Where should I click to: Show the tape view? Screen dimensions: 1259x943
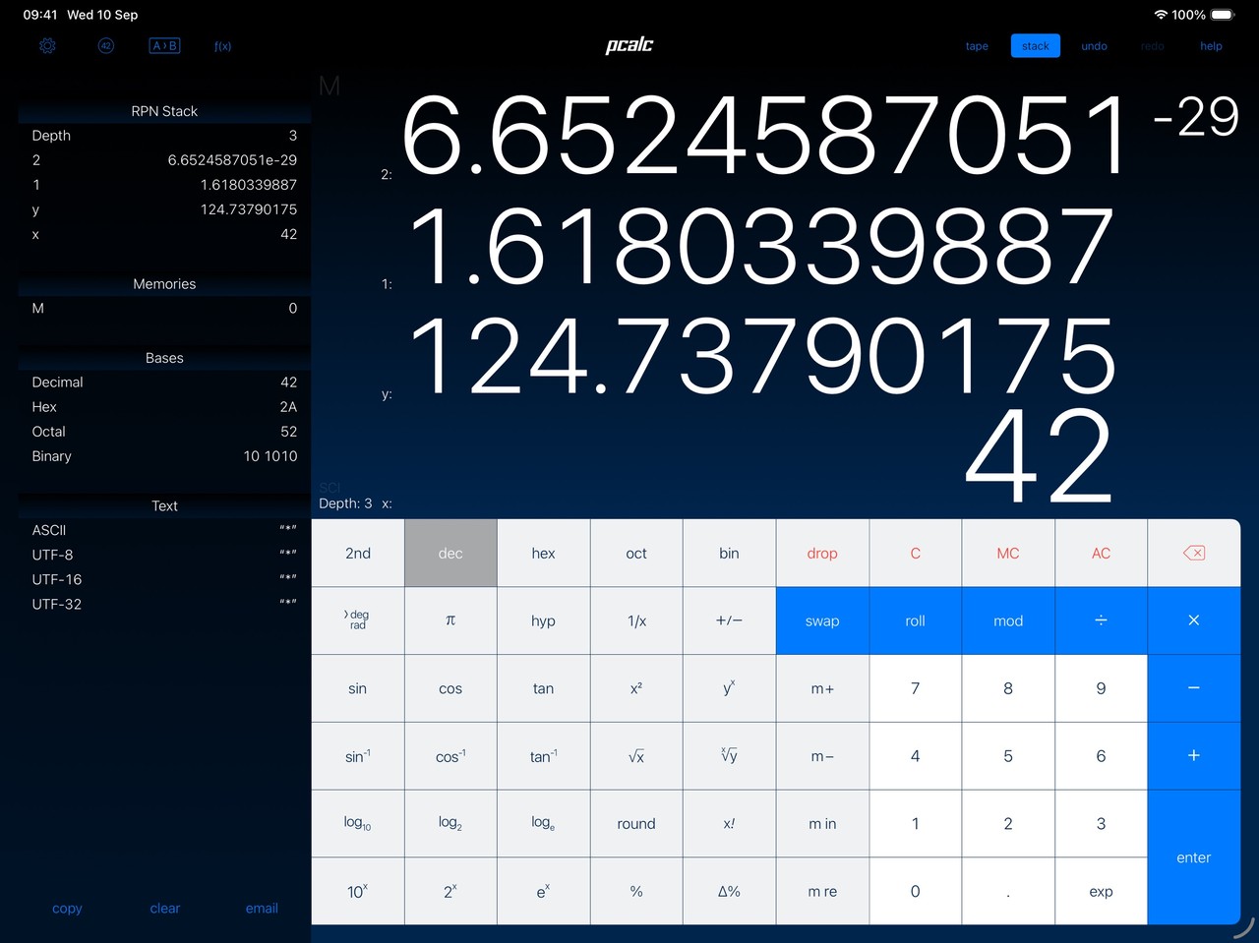click(x=977, y=46)
